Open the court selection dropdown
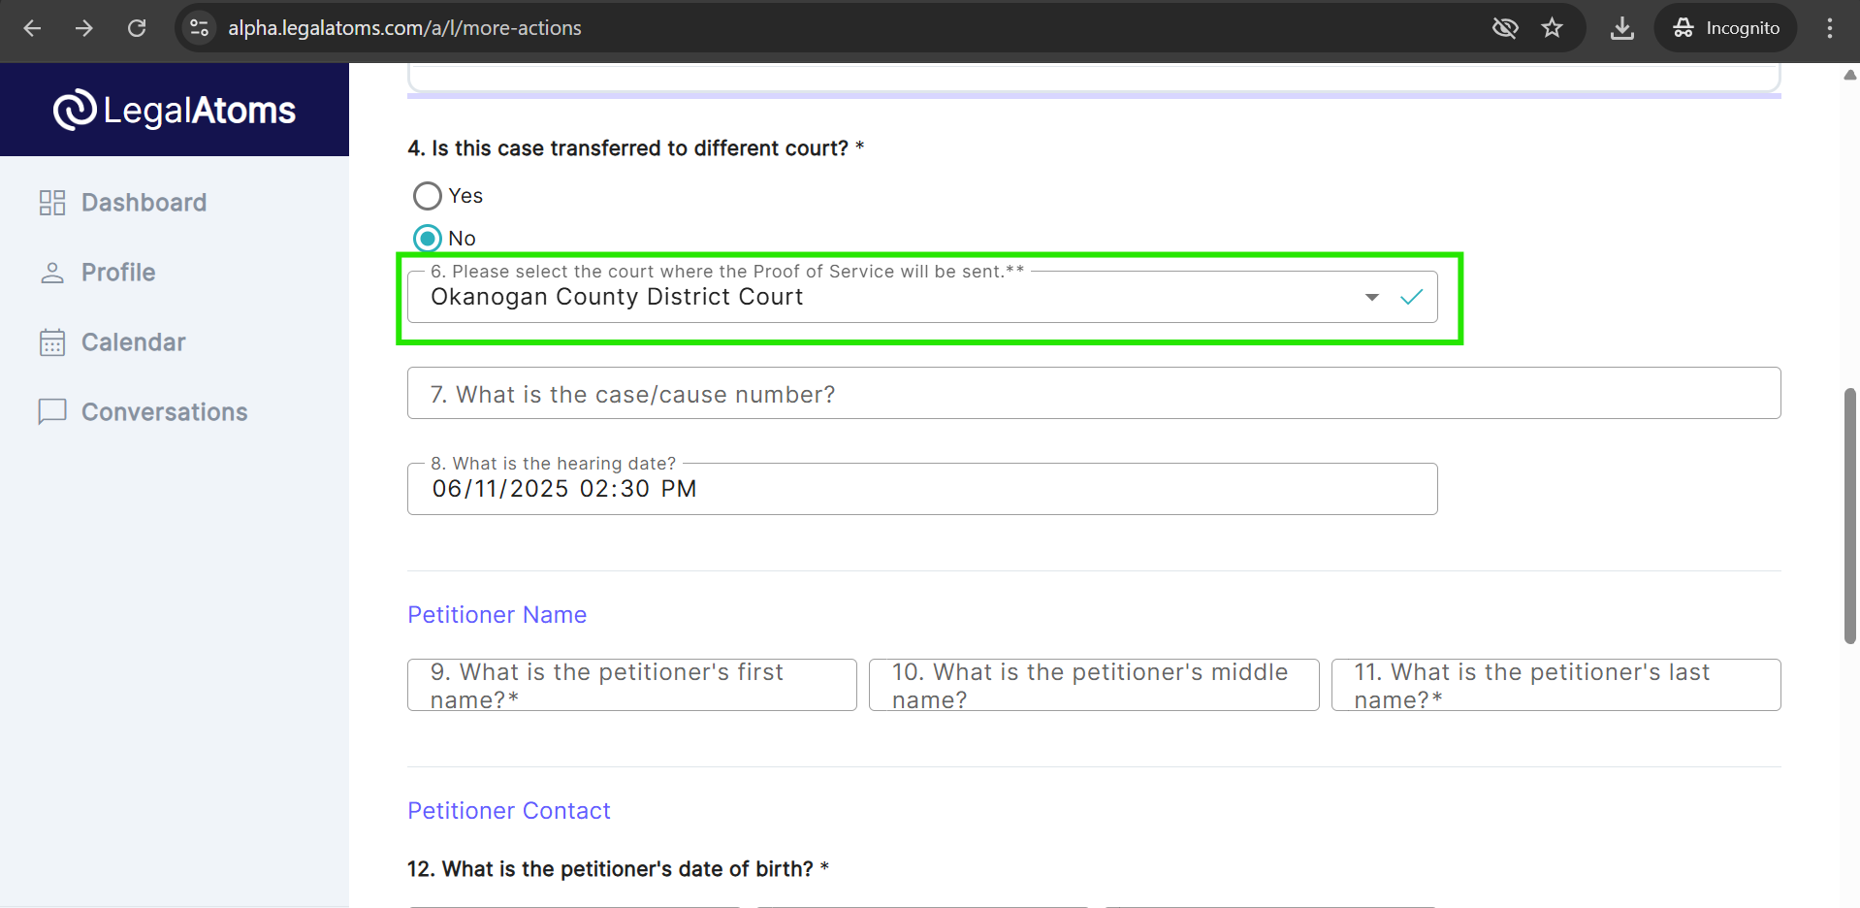The image size is (1860, 908). pyautogui.click(x=922, y=297)
